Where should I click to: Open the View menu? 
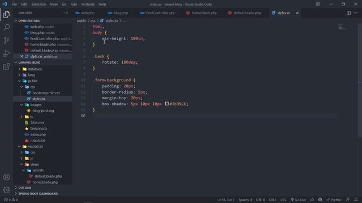pos(54,4)
